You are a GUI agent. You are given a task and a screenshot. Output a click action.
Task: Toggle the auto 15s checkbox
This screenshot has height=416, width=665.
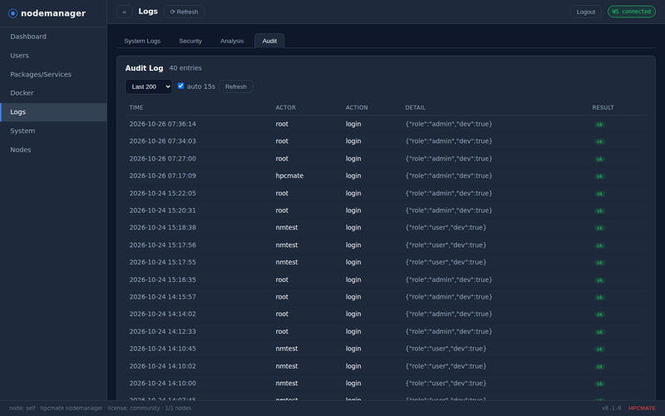(x=180, y=86)
